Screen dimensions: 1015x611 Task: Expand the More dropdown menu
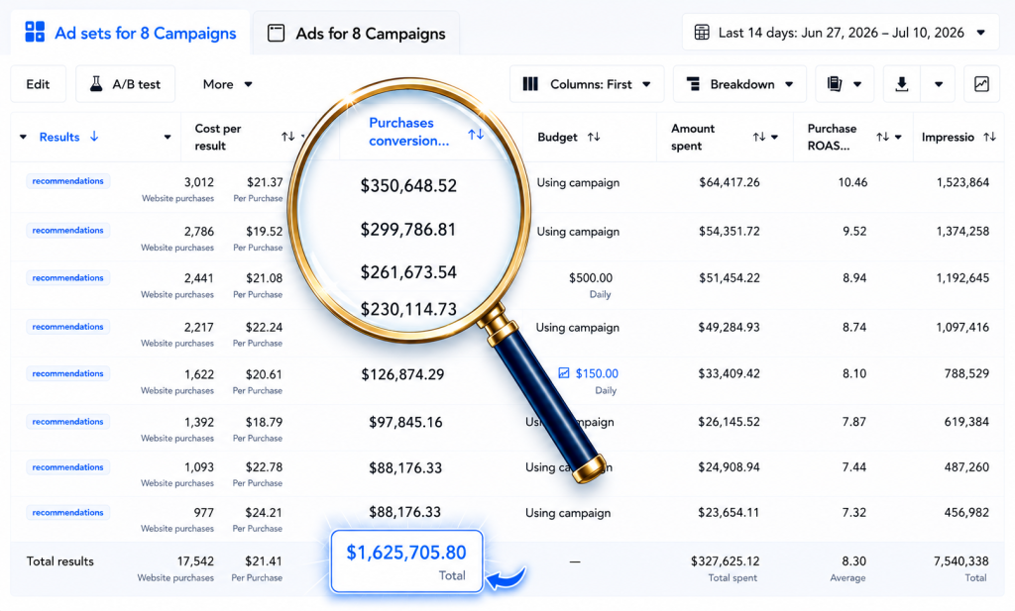click(x=227, y=84)
